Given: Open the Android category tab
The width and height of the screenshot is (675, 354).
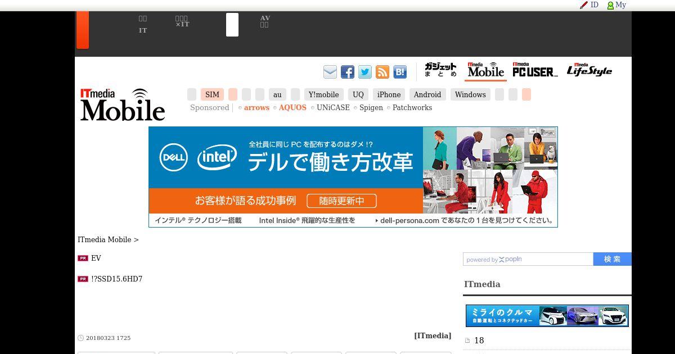Looking at the screenshot, I should pyautogui.click(x=427, y=94).
